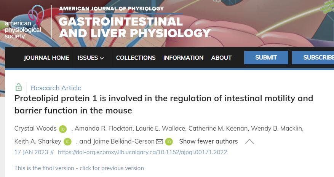Expand the Issues dropdown menu

click(91, 58)
